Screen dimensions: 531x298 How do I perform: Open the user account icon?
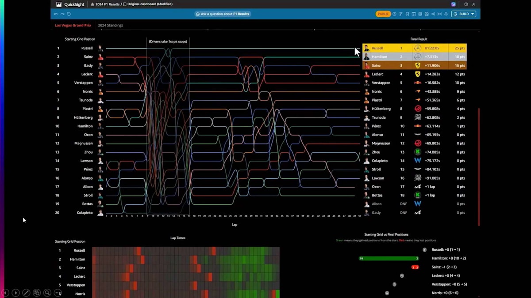[x=473, y=4]
